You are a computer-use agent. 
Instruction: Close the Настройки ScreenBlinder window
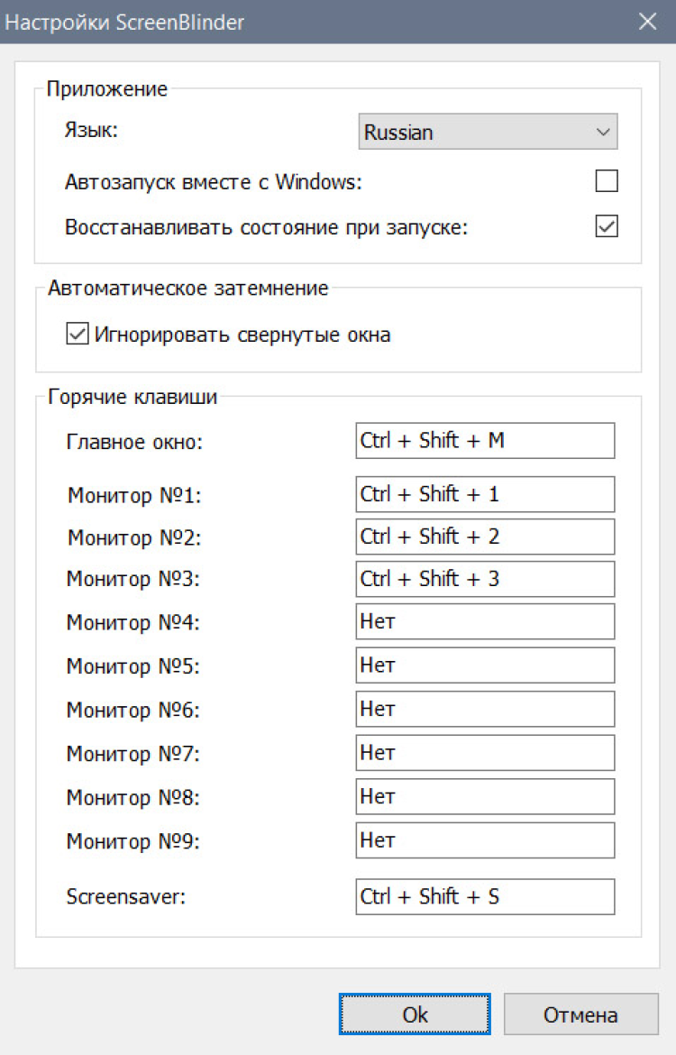tap(647, 23)
